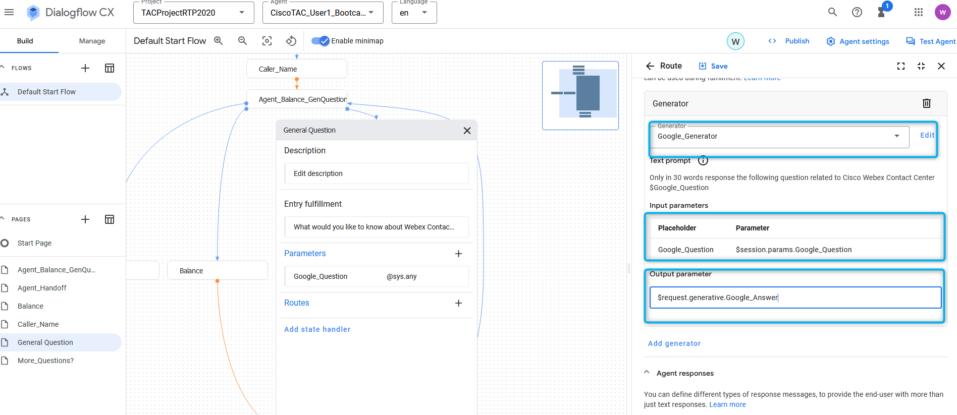Open the Google apps grid
Viewport: 957px width, 415px height.
(x=919, y=12)
